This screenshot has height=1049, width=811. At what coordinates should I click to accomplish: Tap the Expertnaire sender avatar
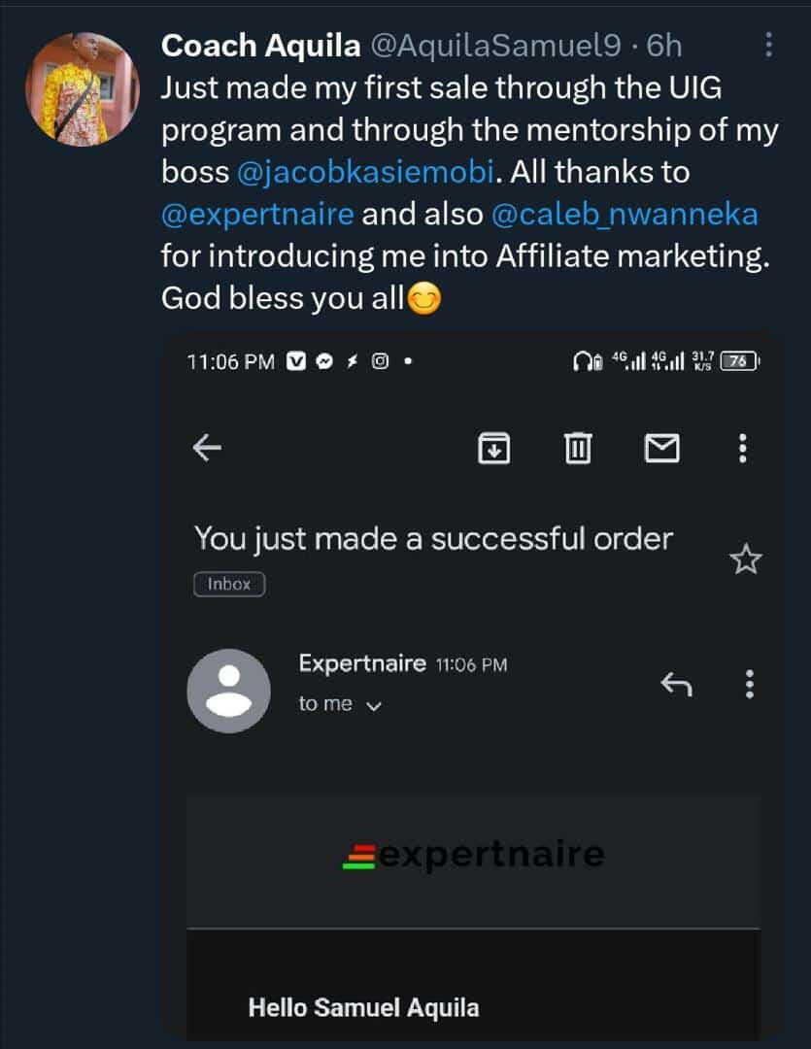[228, 691]
